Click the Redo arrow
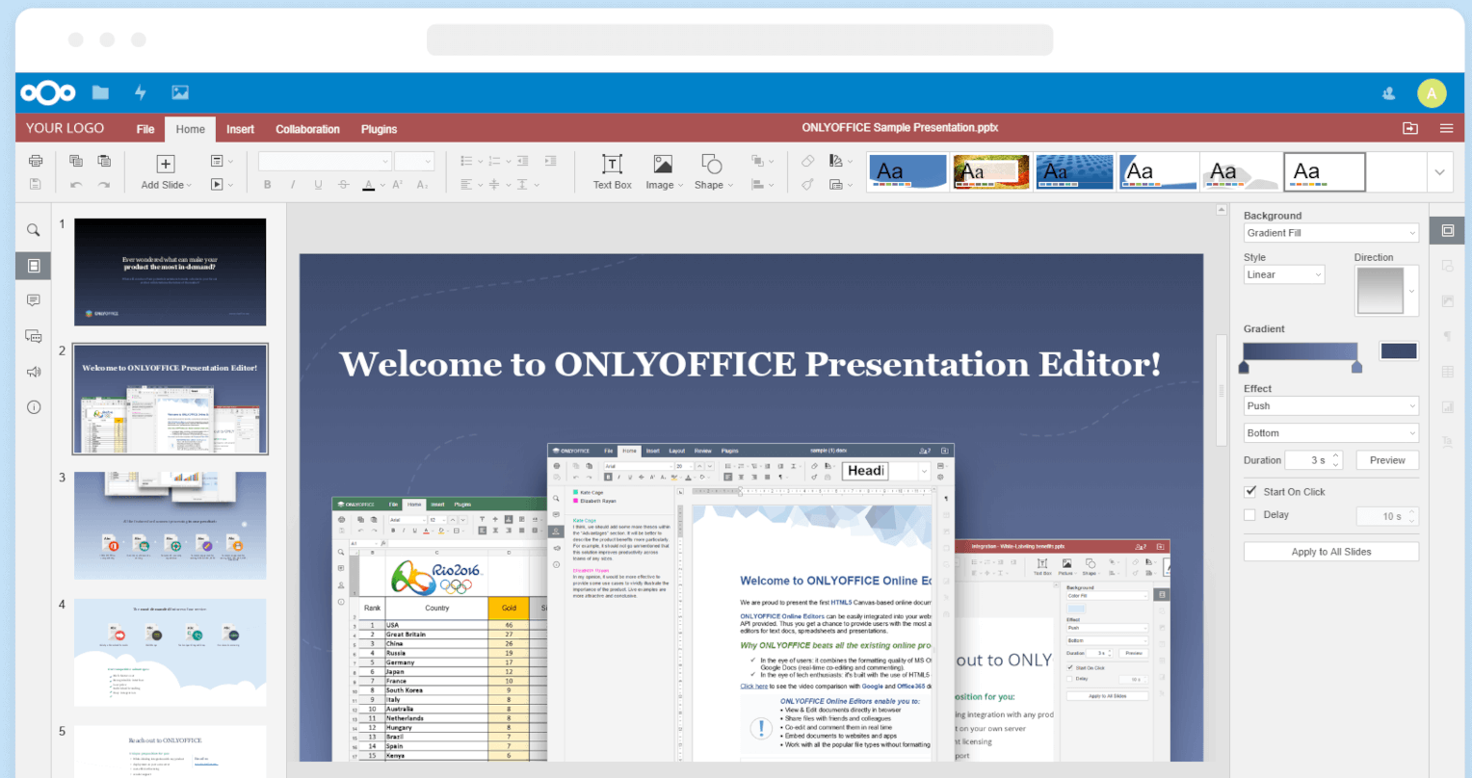This screenshot has height=778, width=1472. pyautogui.click(x=104, y=184)
